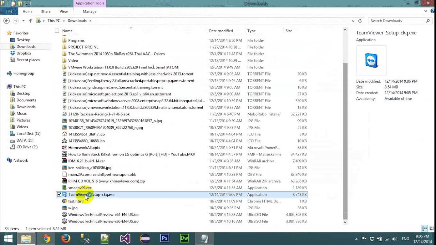Click the Network icon in navigation pane

tap(9, 161)
